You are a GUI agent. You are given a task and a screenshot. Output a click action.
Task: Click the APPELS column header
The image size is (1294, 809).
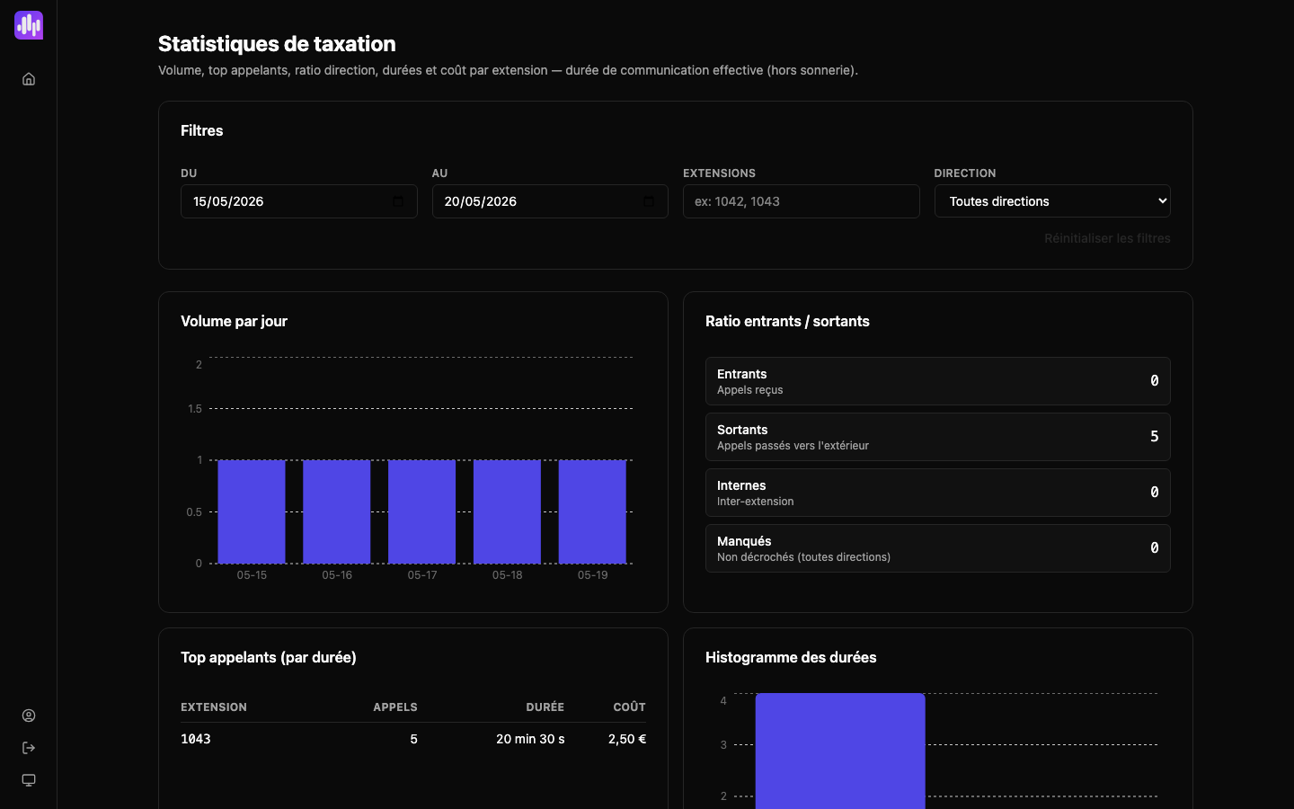coord(395,707)
